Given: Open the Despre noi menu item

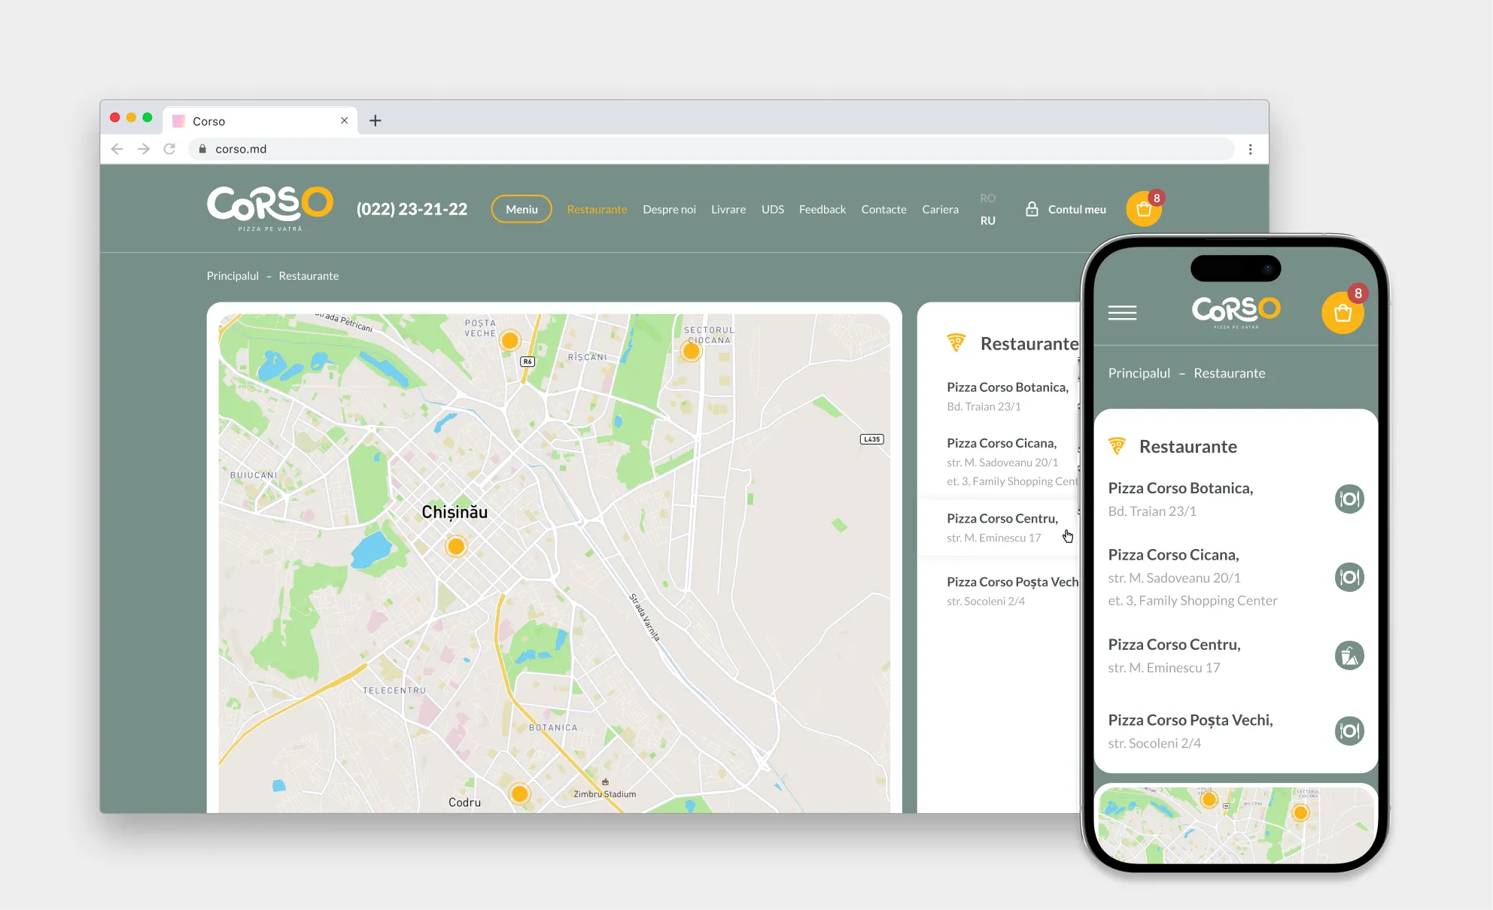Looking at the screenshot, I should (x=669, y=209).
